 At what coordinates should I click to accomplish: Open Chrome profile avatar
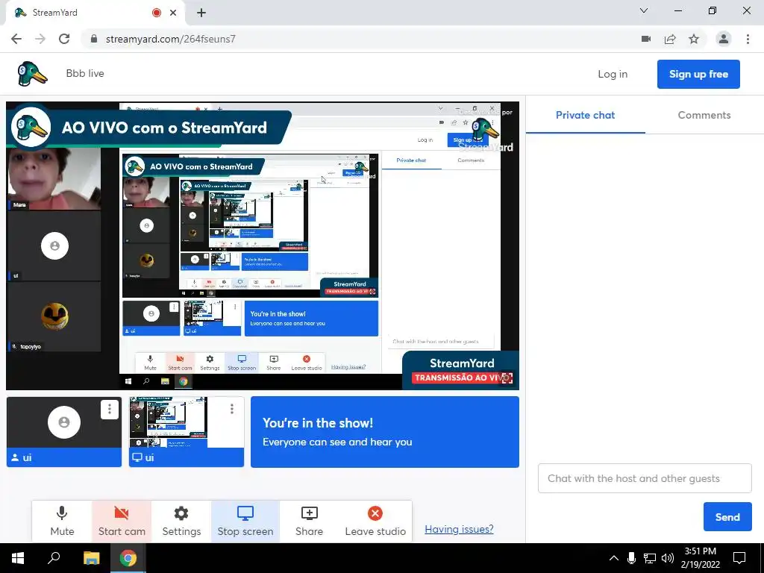(724, 39)
